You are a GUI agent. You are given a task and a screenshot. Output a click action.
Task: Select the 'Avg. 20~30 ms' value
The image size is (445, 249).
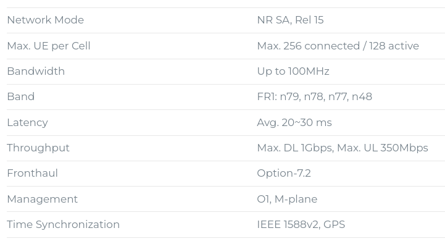pyautogui.click(x=294, y=122)
